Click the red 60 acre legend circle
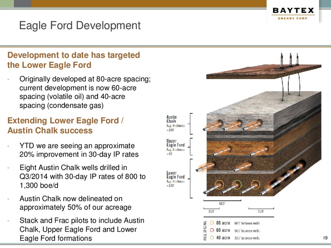331x248 pixels. [212, 230]
